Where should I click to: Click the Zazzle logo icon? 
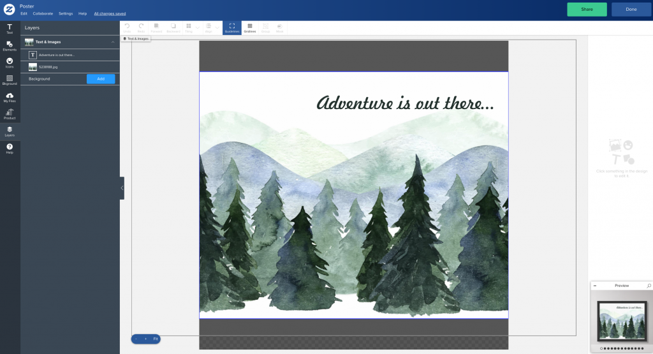(9, 10)
